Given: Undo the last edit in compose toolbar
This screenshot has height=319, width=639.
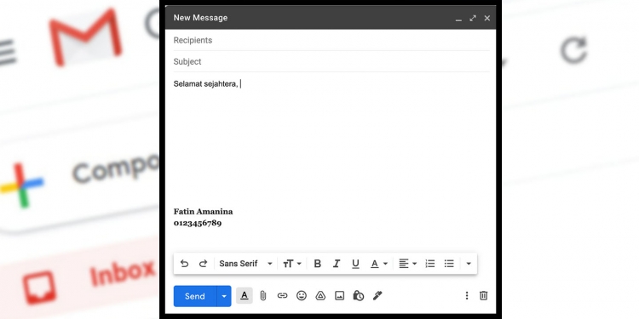Looking at the screenshot, I should pyautogui.click(x=184, y=264).
